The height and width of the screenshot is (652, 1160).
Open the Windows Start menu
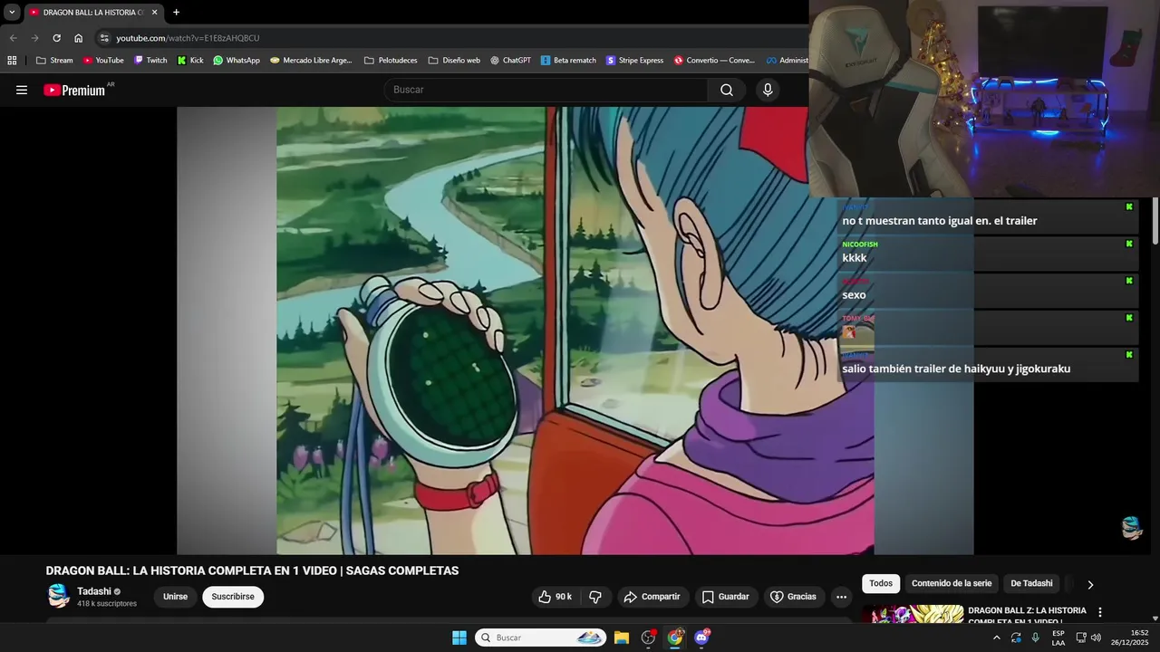click(x=459, y=638)
